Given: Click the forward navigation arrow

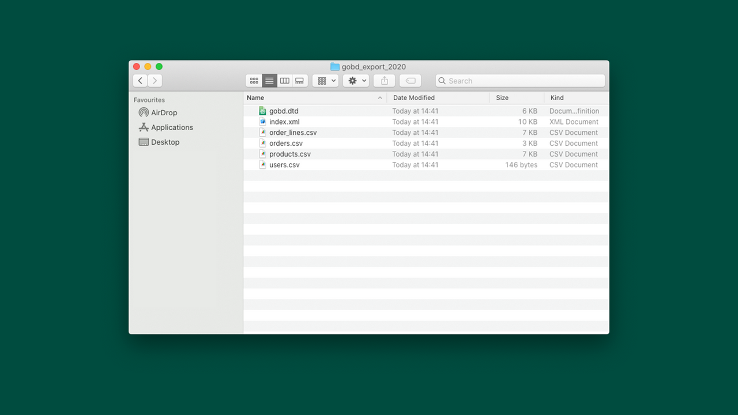Looking at the screenshot, I should pos(155,80).
